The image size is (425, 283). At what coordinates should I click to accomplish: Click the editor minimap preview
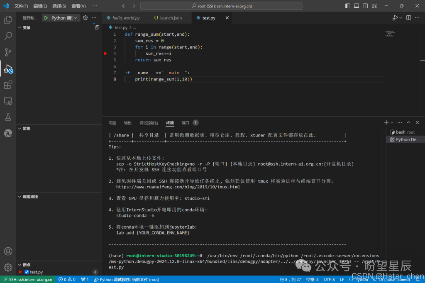(x=390, y=34)
